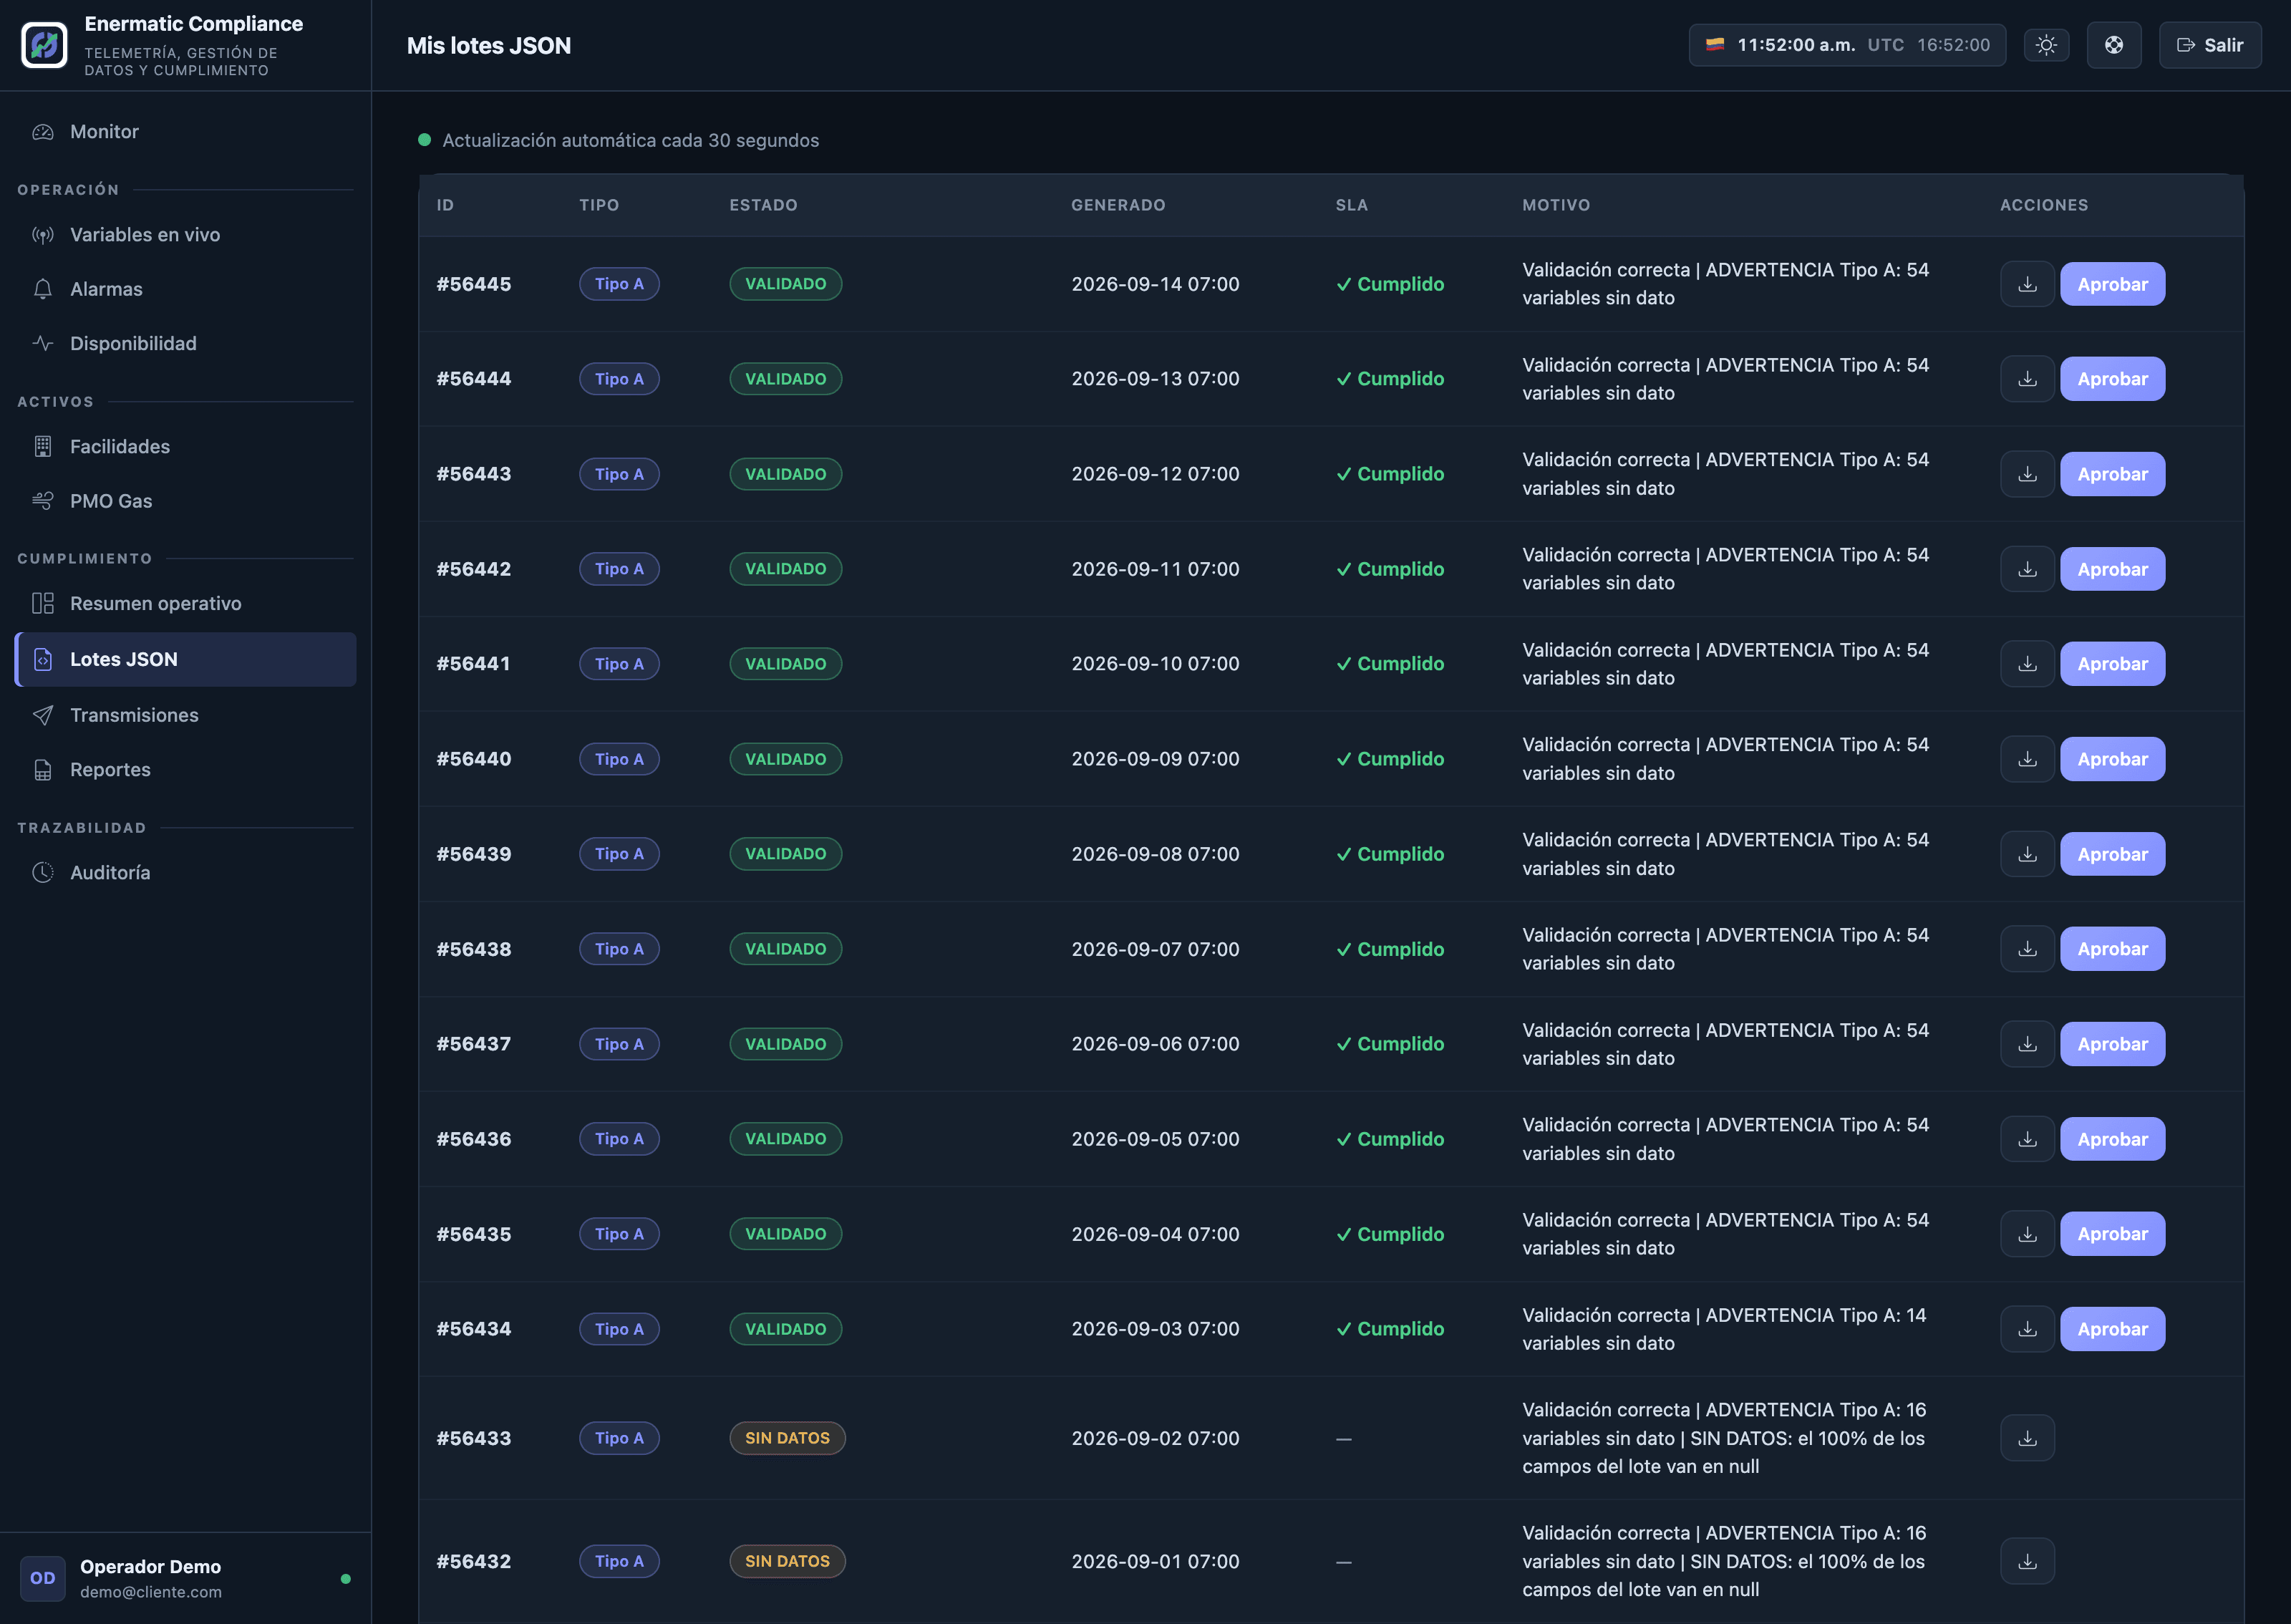This screenshot has height=1624, width=2291.
Task: Go to Transmisiones page
Action: point(186,715)
